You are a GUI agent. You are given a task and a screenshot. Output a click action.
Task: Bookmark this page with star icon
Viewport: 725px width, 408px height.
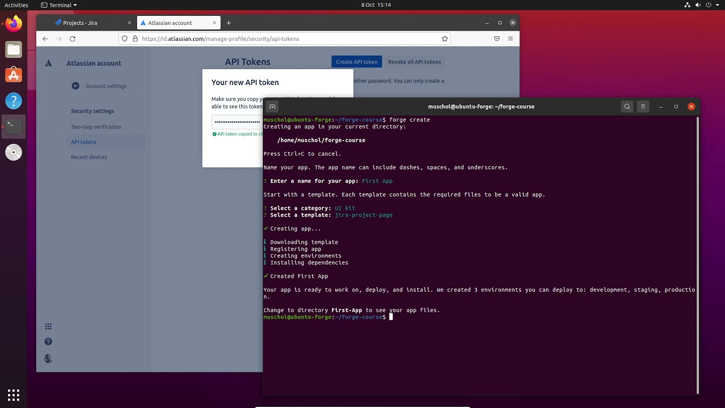click(x=445, y=39)
